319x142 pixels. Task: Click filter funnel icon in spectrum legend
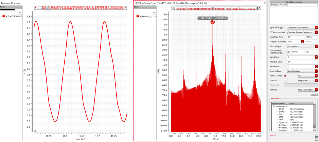coord(154,13)
